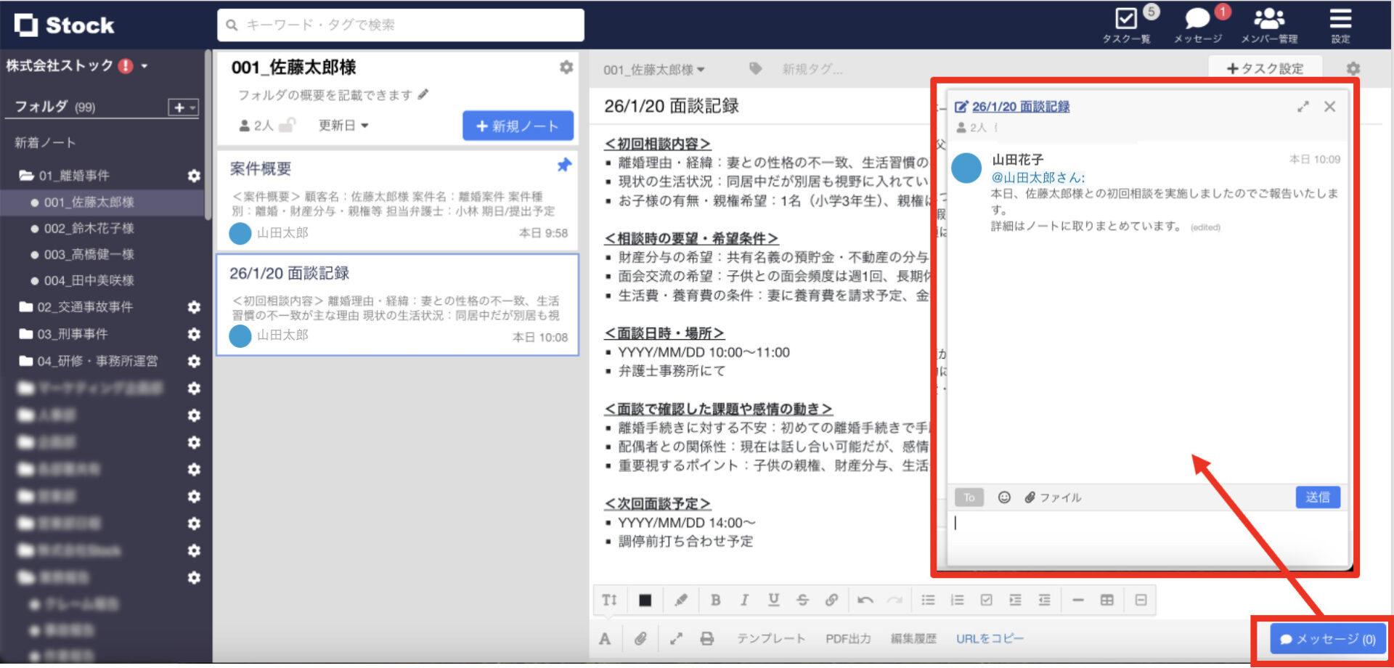Insert a checklist in the note editor
Screen dimensions: 1394x668
coord(987,600)
